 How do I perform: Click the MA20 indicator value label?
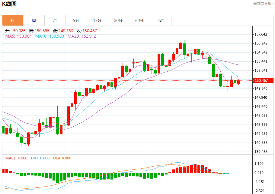pos(82,36)
